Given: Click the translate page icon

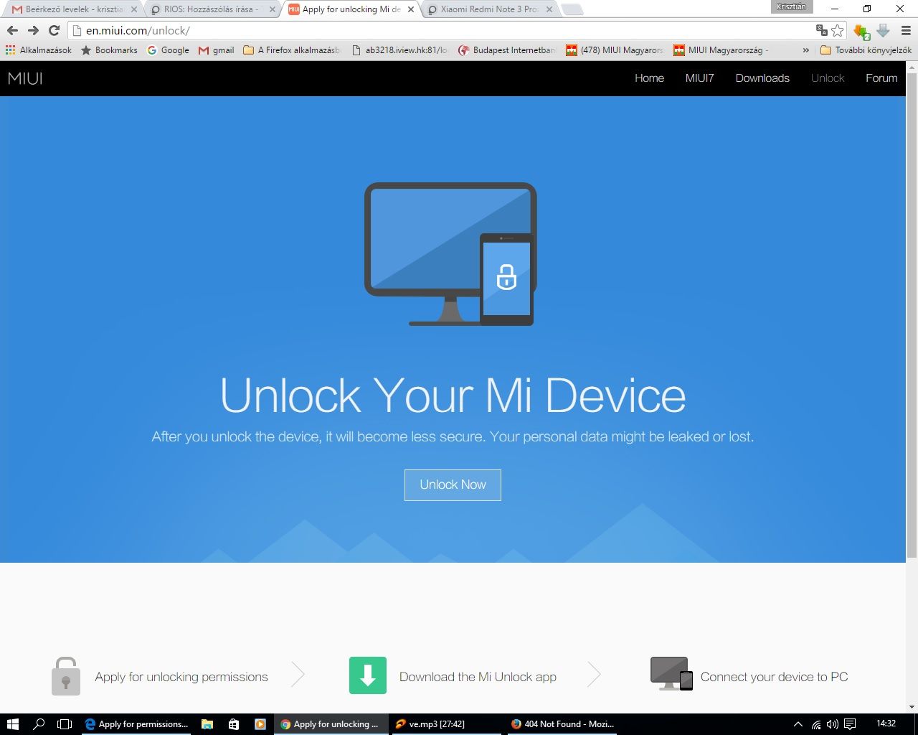Looking at the screenshot, I should [822, 30].
